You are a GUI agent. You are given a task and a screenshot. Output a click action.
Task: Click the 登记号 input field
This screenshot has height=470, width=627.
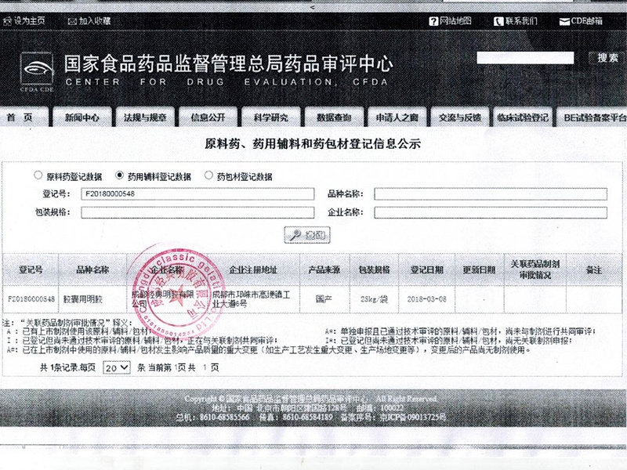click(x=198, y=193)
